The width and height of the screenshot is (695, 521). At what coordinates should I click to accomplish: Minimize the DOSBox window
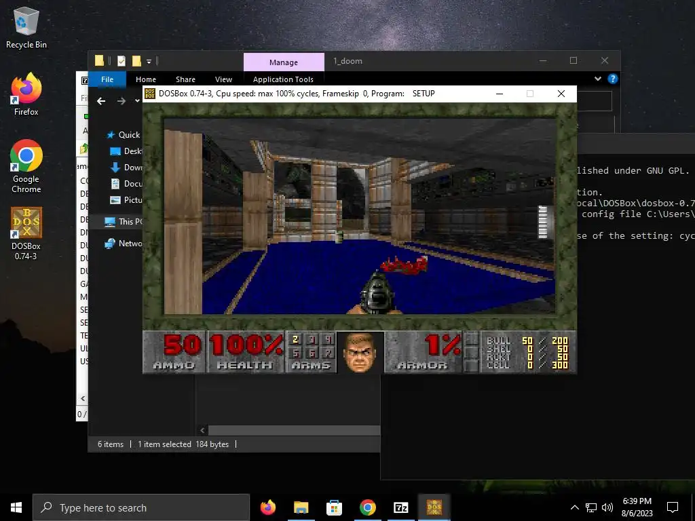point(500,94)
